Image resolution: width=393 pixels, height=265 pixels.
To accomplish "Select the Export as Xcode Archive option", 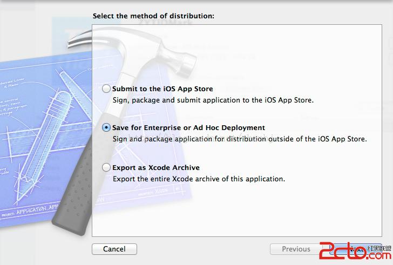I will tap(106, 167).
